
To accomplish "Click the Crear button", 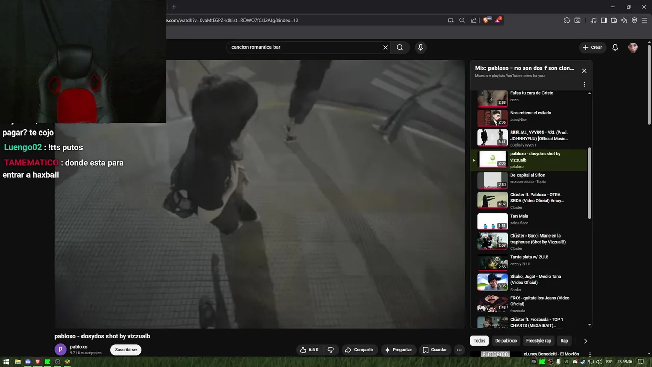I will point(592,47).
